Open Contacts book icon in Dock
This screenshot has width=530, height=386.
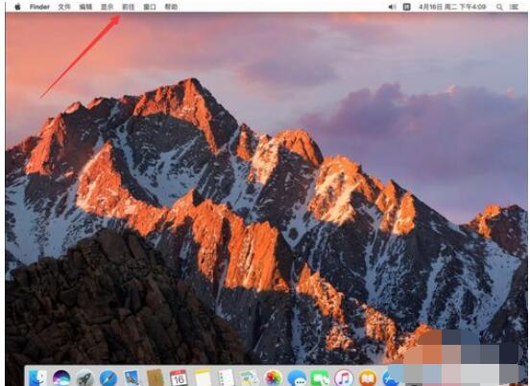(x=156, y=377)
